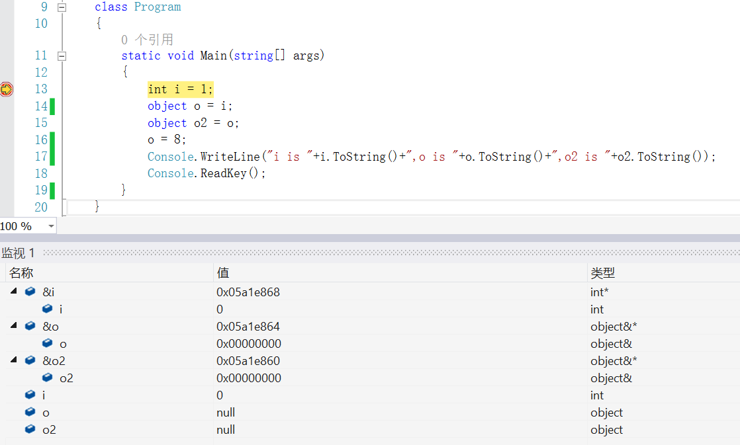Click the value 0x05a1e864

(x=248, y=327)
